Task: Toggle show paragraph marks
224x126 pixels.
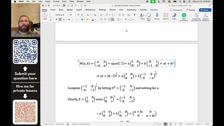Action: point(135,15)
